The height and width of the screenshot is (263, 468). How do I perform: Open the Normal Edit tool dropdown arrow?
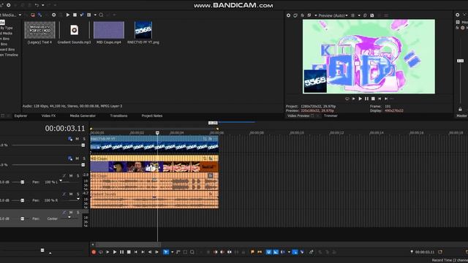[x=173, y=252]
